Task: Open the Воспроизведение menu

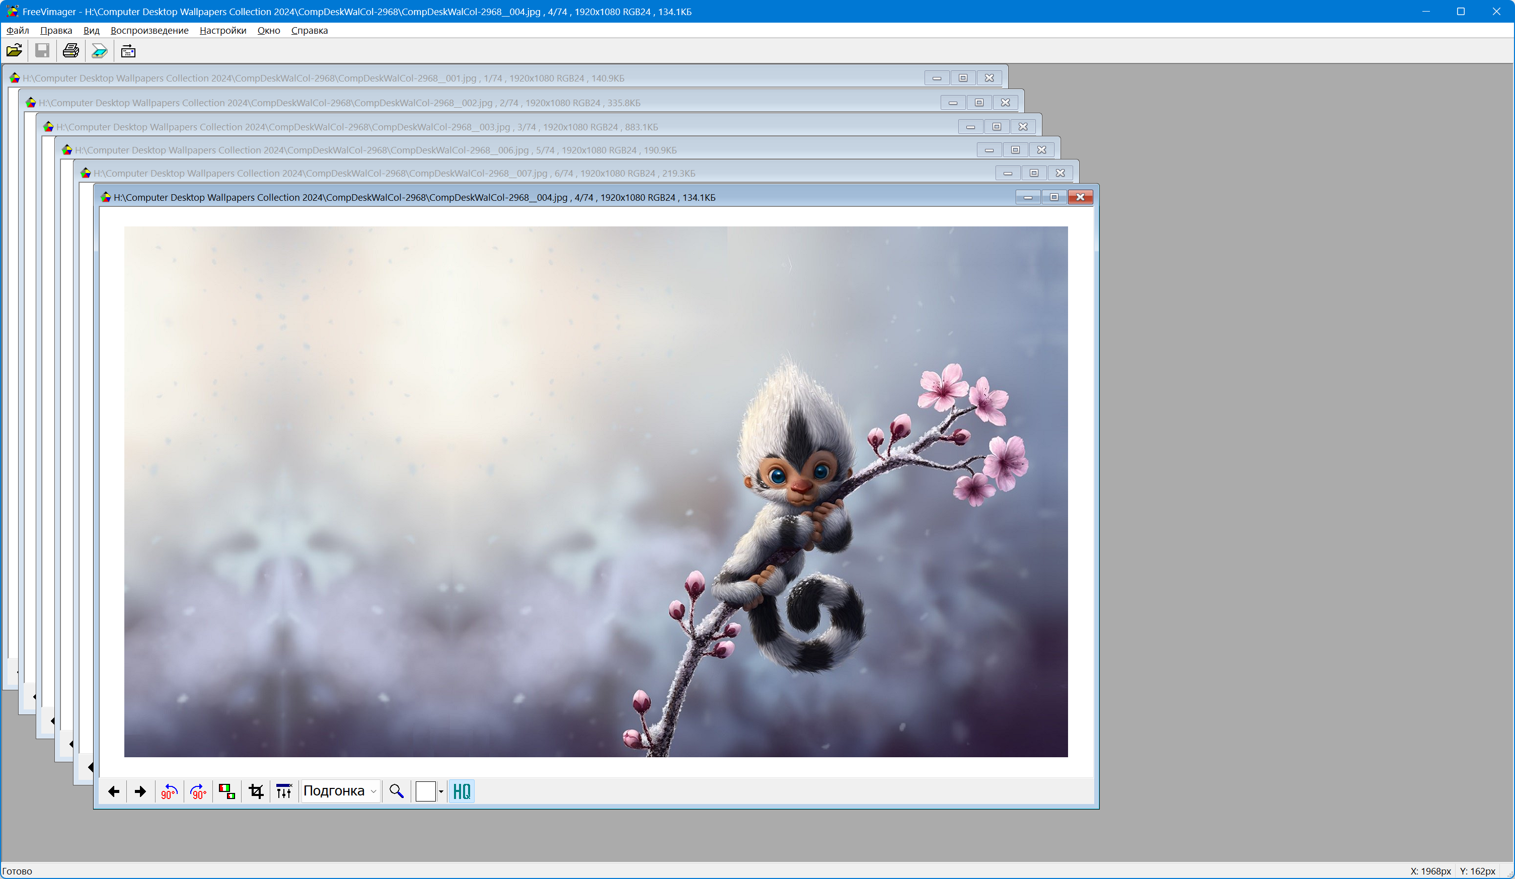Action: [x=149, y=31]
